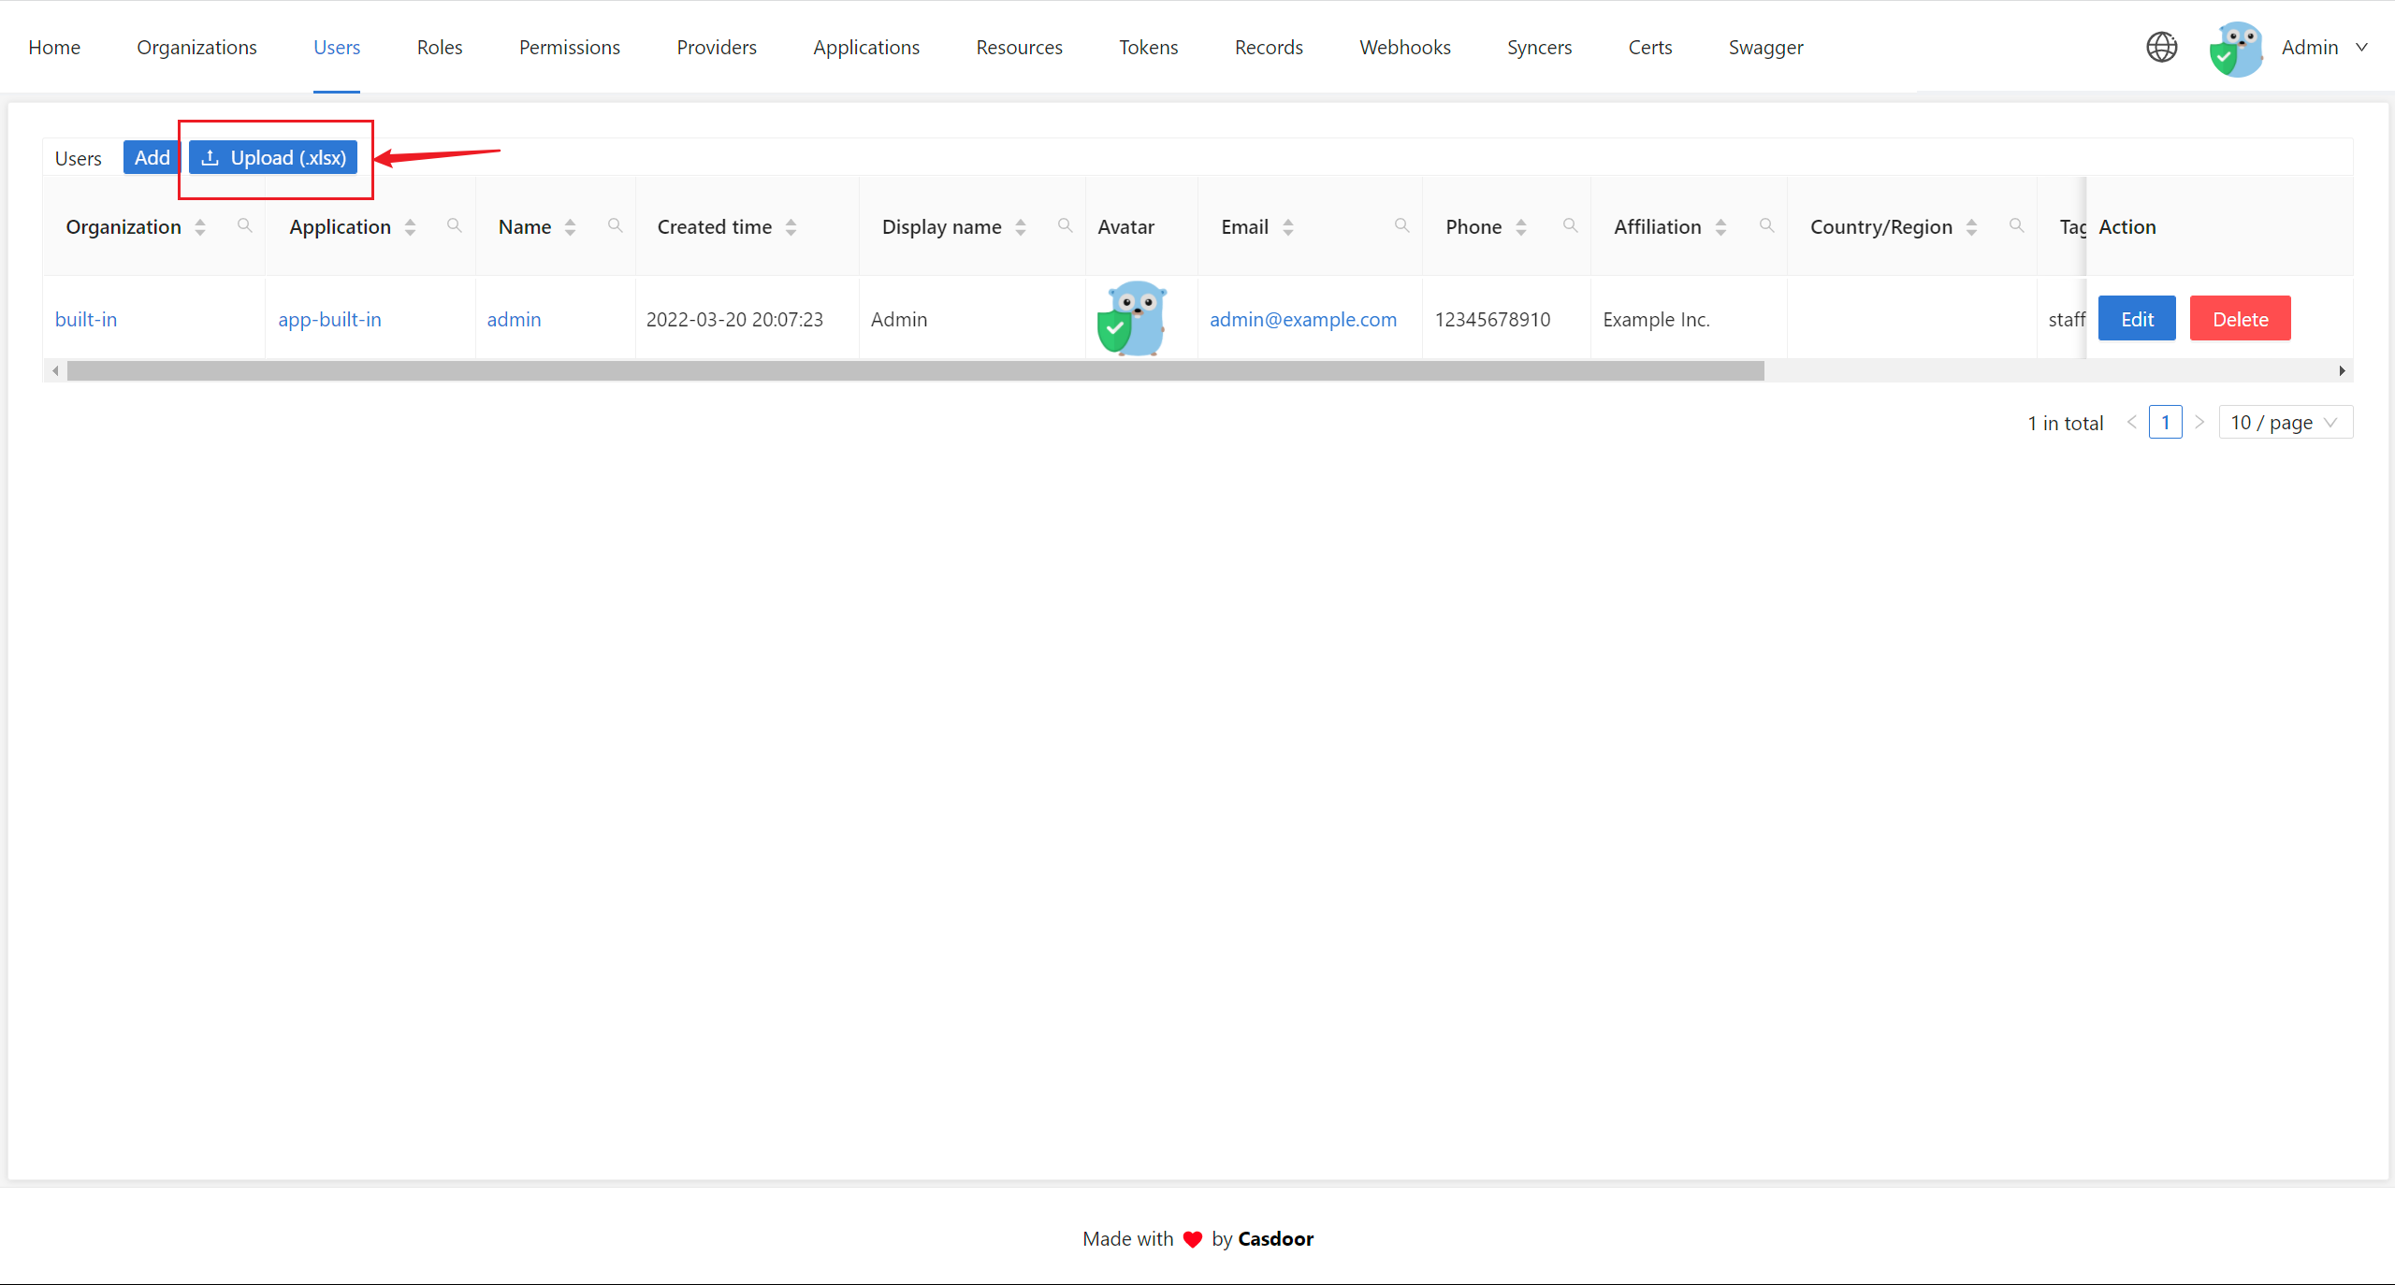
Task: Click the Upload (.xlsx) button
Action: click(273, 157)
